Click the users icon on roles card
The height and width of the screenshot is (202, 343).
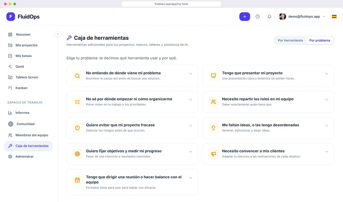tap(213, 102)
